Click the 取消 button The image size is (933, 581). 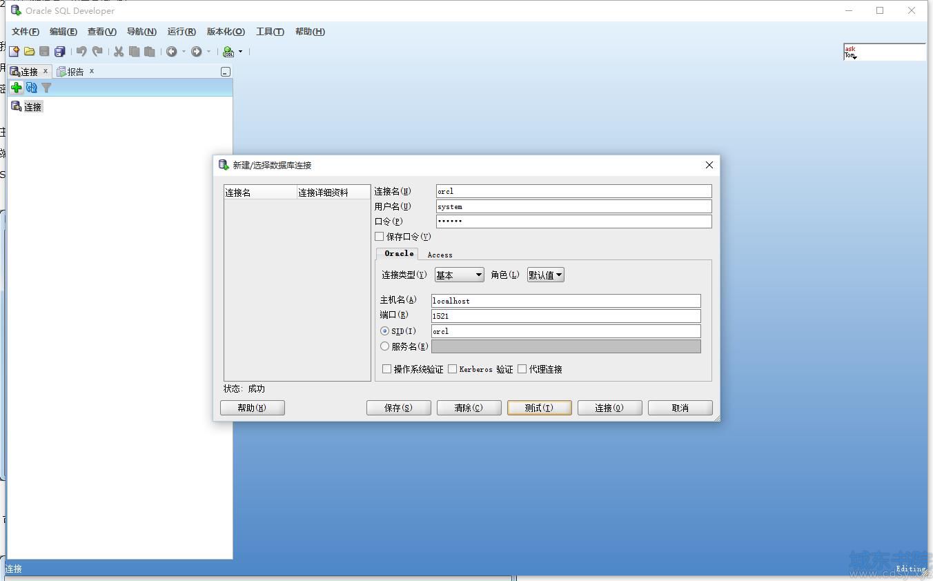pyautogui.click(x=680, y=408)
